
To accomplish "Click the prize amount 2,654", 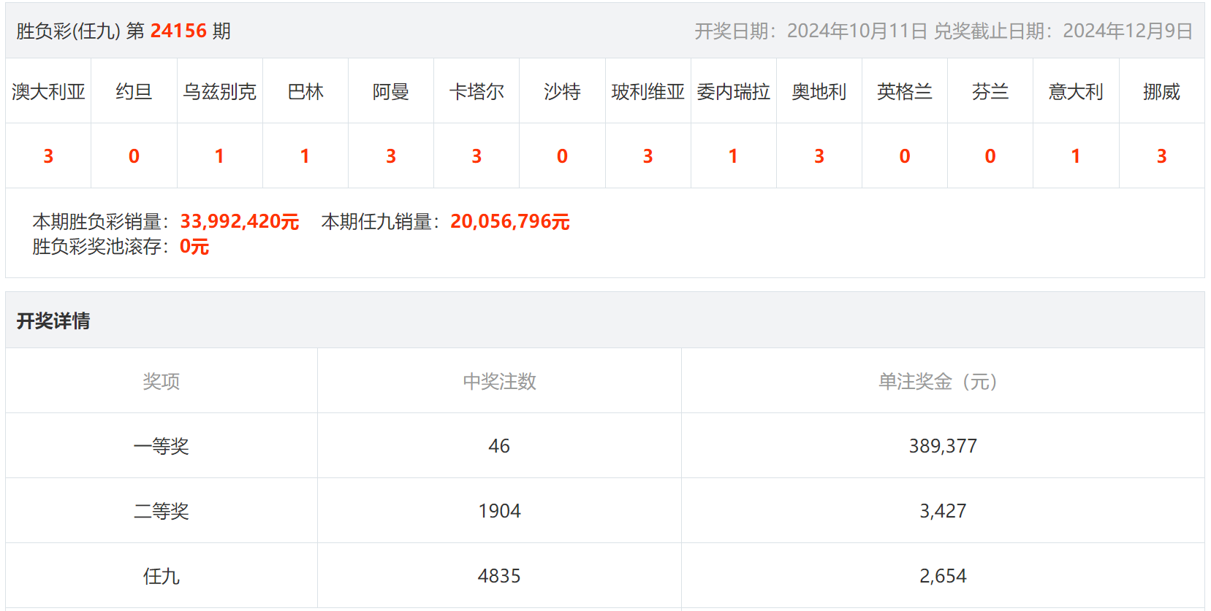I will point(943,576).
